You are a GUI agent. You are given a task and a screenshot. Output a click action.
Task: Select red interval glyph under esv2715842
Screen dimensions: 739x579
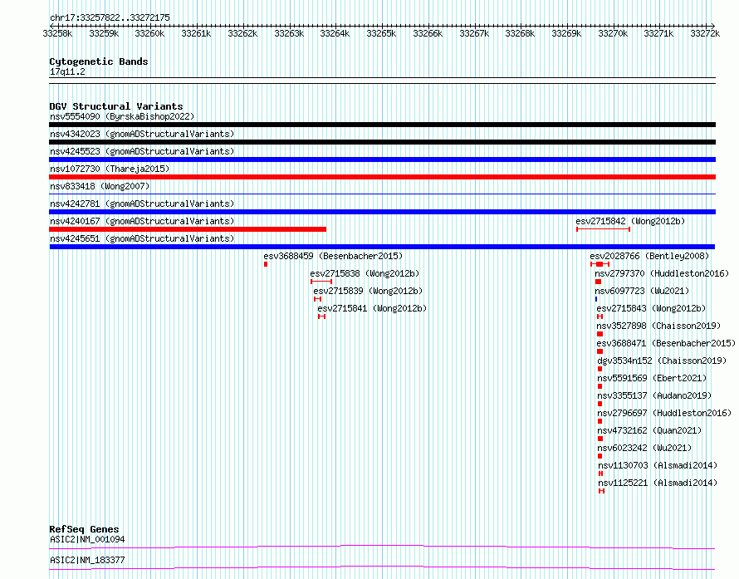tap(604, 229)
